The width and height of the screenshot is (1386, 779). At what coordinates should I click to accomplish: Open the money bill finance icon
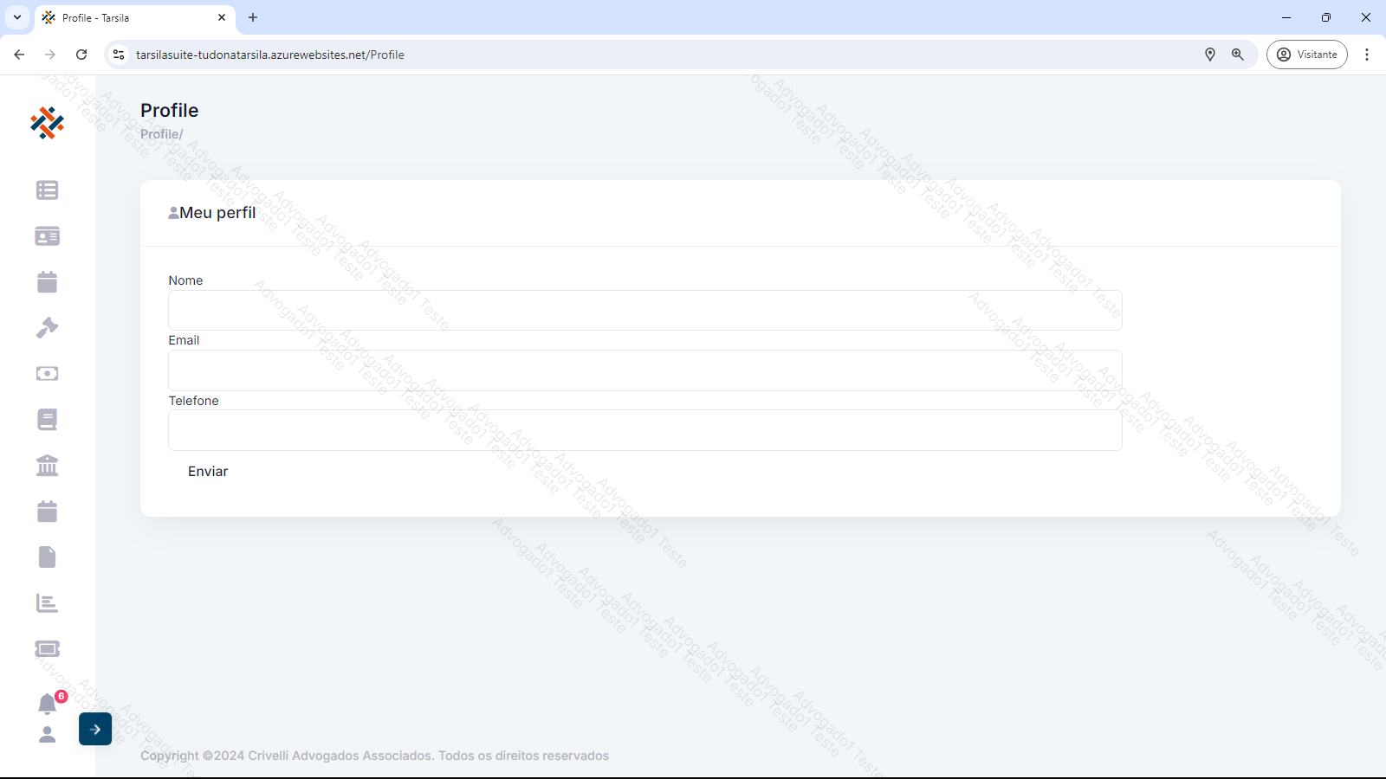(x=47, y=374)
